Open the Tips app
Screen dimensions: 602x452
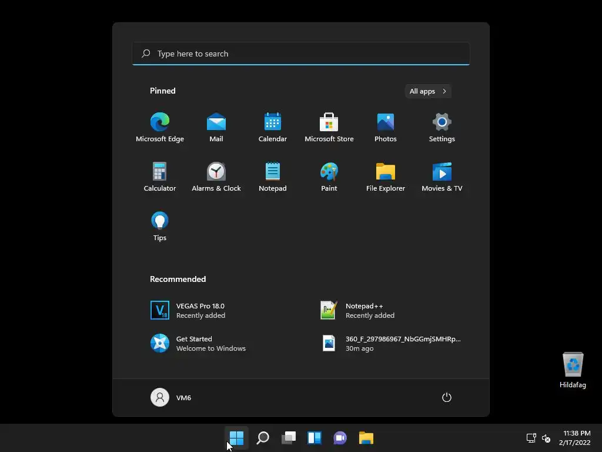[x=160, y=227]
